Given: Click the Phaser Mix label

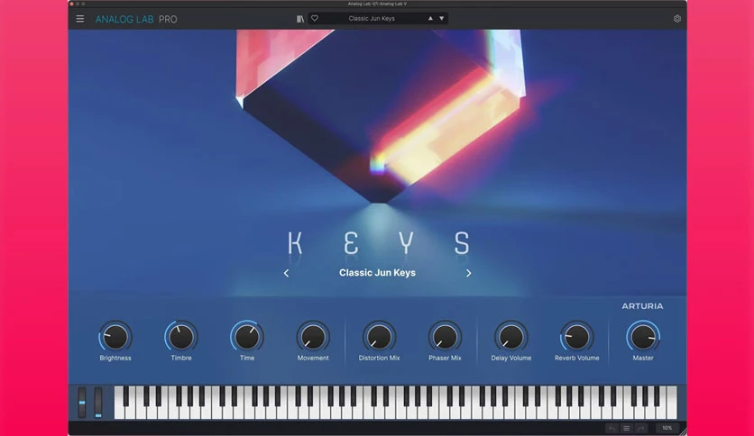Looking at the screenshot, I should pos(445,358).
